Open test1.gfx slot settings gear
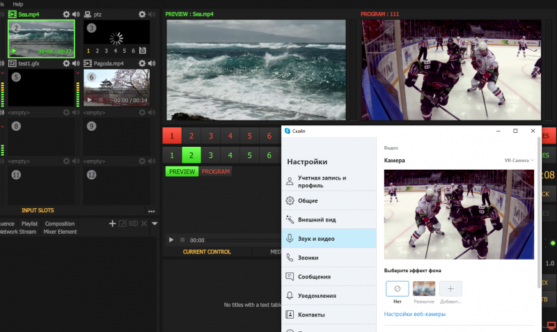The width and height of the screenshot is (557, 332). pyautogui.click(x=66, y=63)
